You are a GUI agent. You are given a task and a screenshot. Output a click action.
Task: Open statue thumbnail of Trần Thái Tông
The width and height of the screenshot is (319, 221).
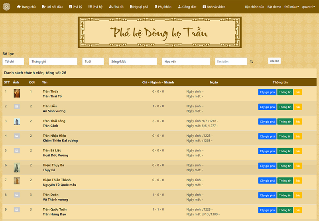(17, 122)
